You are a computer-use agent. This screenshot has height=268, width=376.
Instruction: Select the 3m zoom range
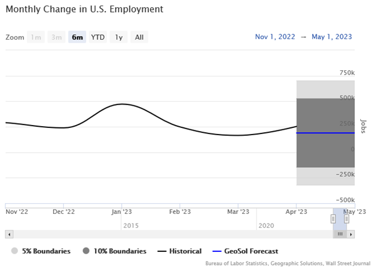pyautogui.click(x=57, y=37)
